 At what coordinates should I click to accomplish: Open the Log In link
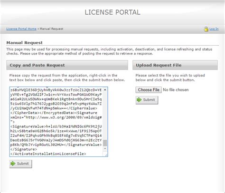pos(214,29)
